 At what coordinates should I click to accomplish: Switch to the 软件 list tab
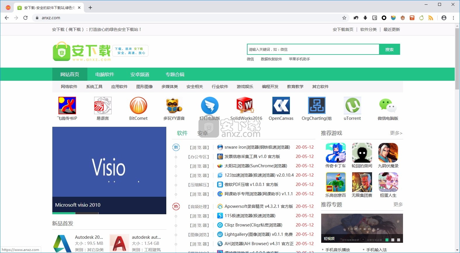182,133
